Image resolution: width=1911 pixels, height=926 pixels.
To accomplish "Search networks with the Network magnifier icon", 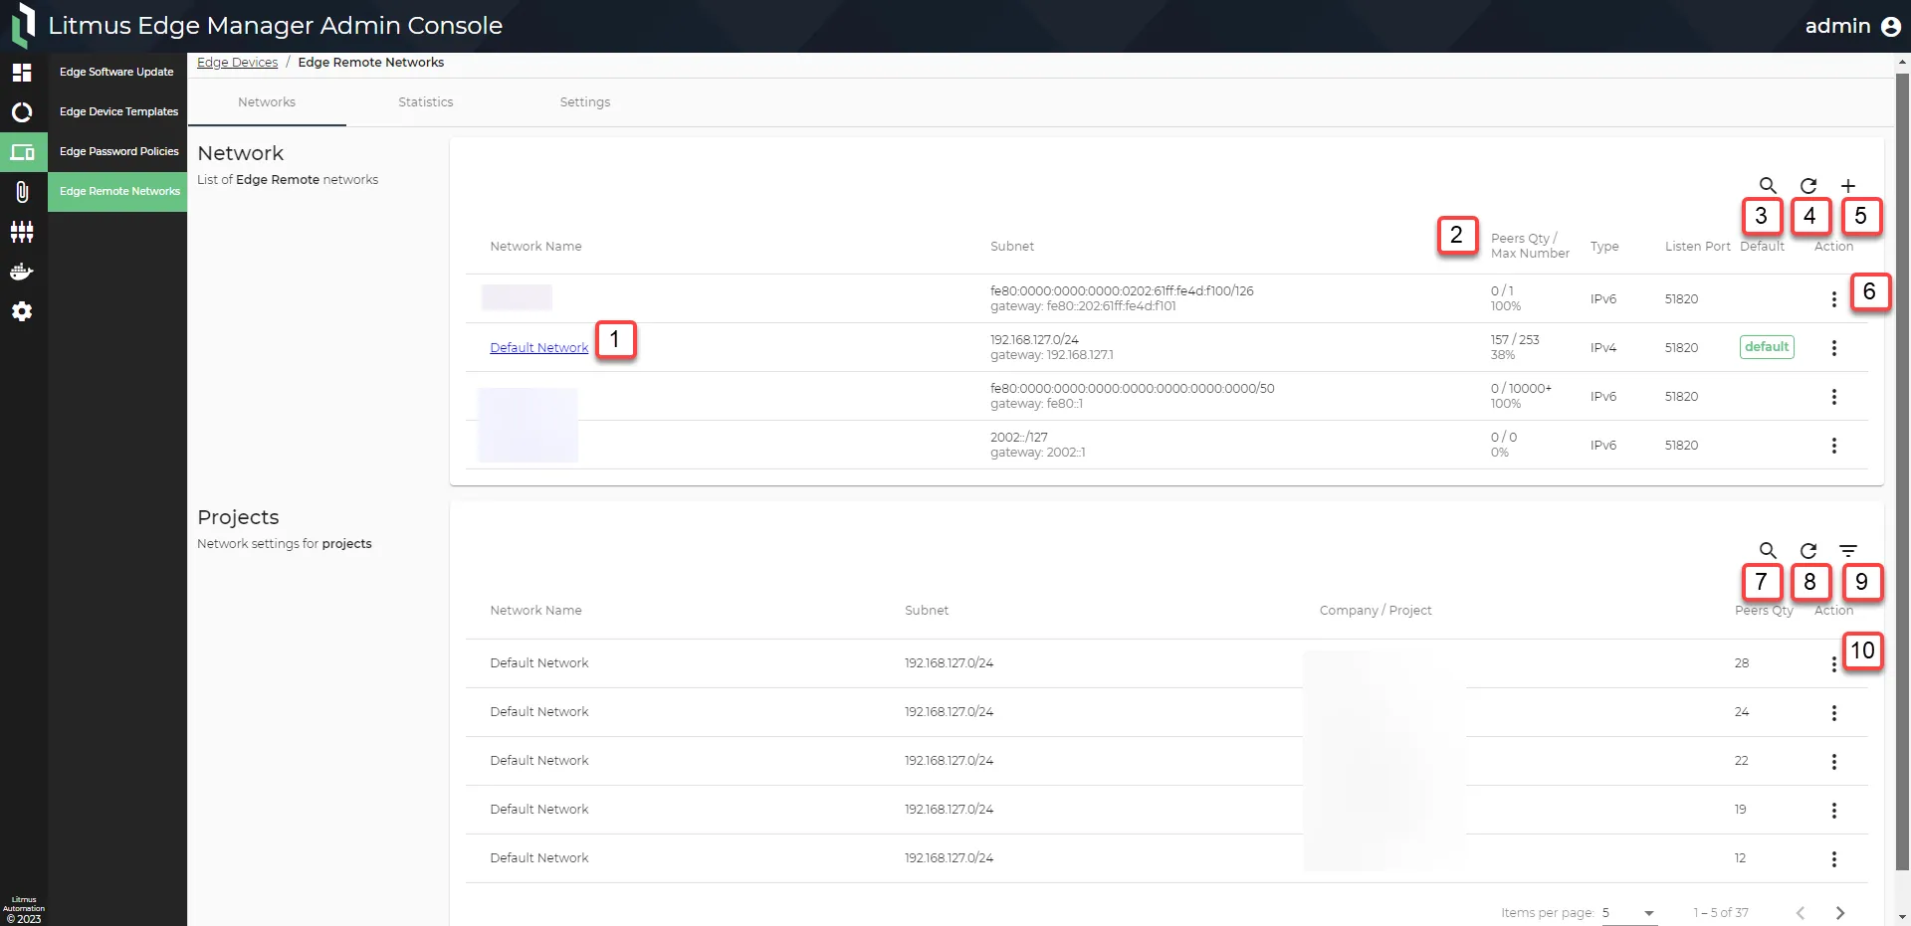I will click(x=1768, y=186).
